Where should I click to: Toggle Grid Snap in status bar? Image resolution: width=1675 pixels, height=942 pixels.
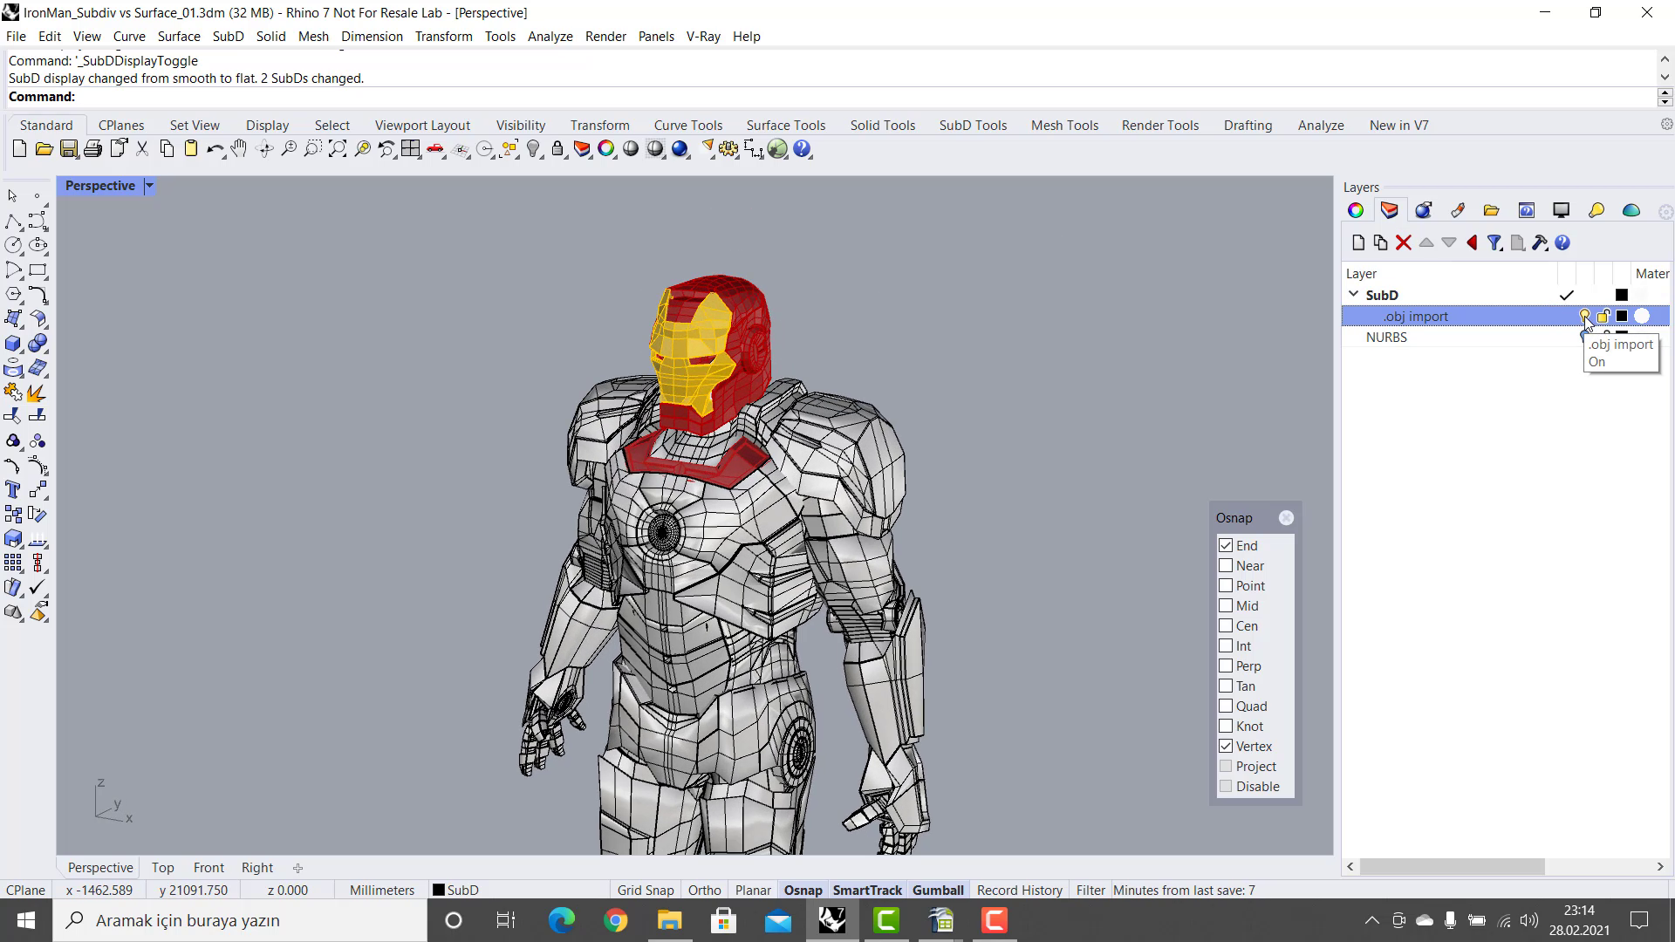pos(646,891)
